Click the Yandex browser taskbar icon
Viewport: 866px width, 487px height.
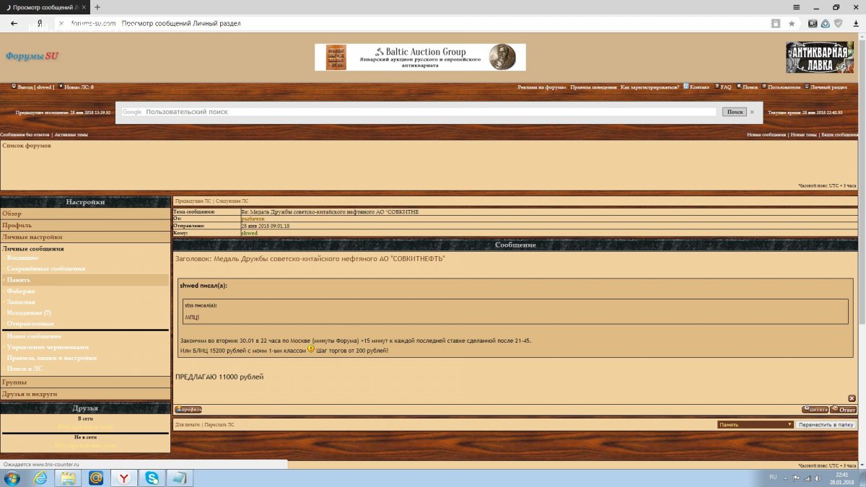pyautogui.click(x=124, y=478)
